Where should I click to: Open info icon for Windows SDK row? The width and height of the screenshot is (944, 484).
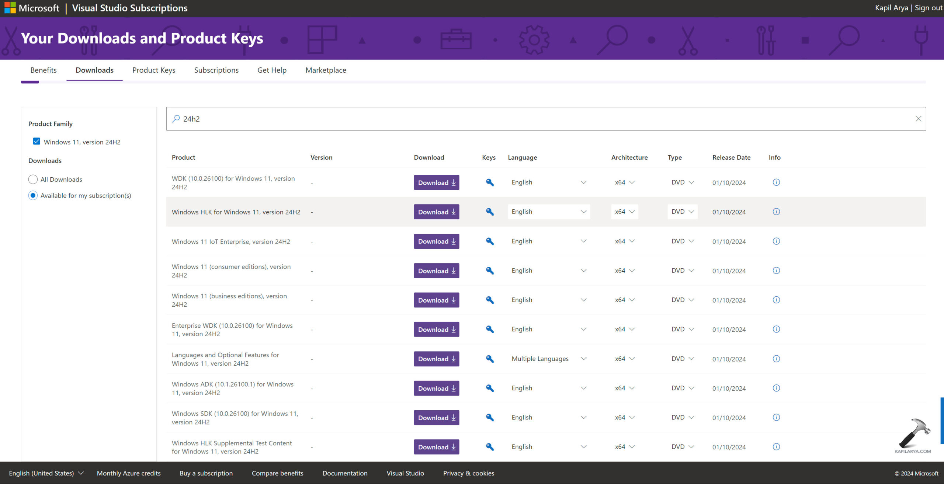click(x=776, y=418)
